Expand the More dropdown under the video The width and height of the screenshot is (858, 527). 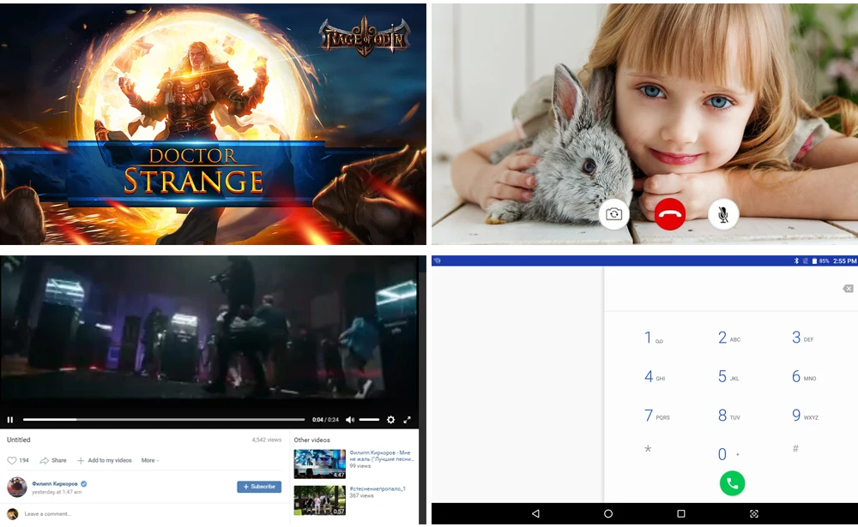tap(150, 460)
